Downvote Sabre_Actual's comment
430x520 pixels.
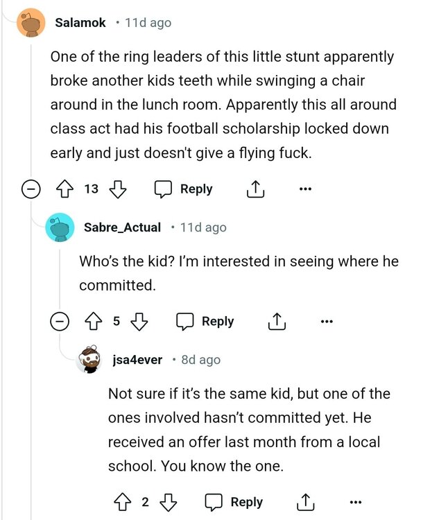(139, 322)
